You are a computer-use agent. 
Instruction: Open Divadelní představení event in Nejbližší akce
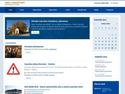point(100,67)
